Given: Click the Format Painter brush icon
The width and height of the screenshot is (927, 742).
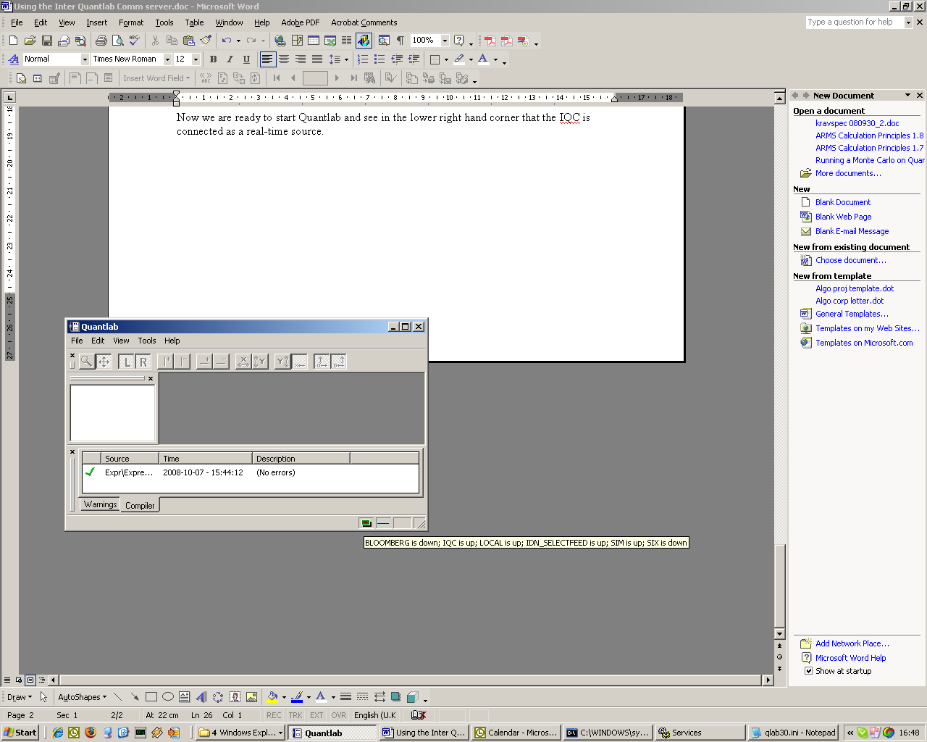Looking at the screenshot, I should (206, 41).
